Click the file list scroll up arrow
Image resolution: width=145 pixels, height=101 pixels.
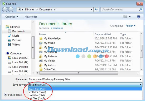(x=142, y=33)
